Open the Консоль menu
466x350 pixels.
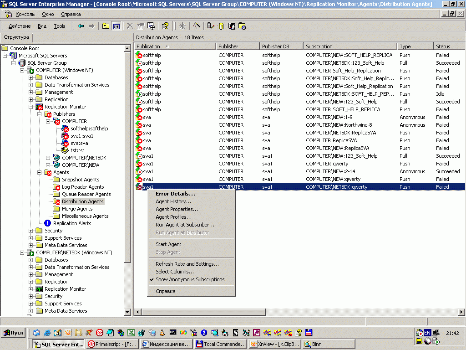click(25, 14)
